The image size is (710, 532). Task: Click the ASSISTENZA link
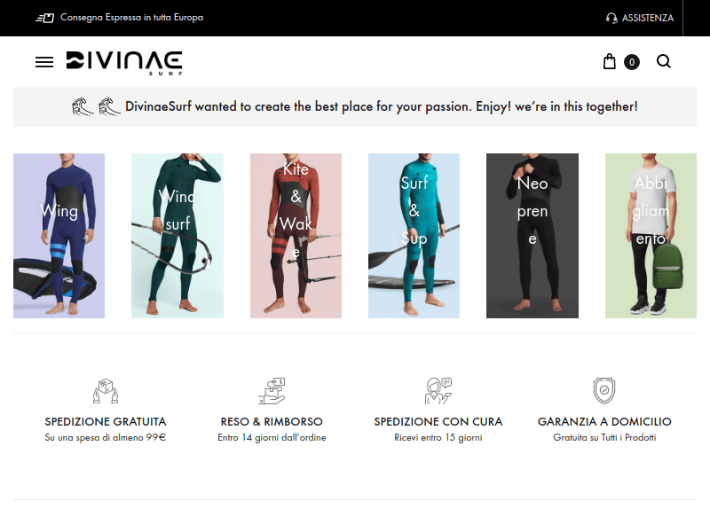tap(648, 18)
